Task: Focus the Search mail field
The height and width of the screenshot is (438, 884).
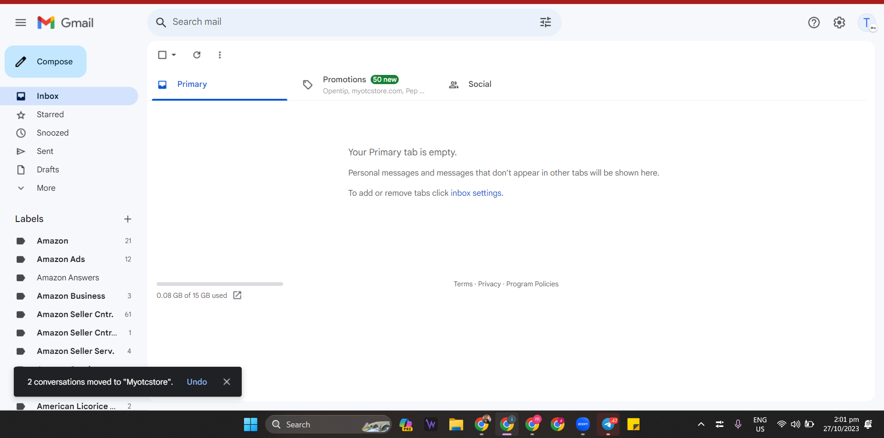Action: click(x=355, y=22)
